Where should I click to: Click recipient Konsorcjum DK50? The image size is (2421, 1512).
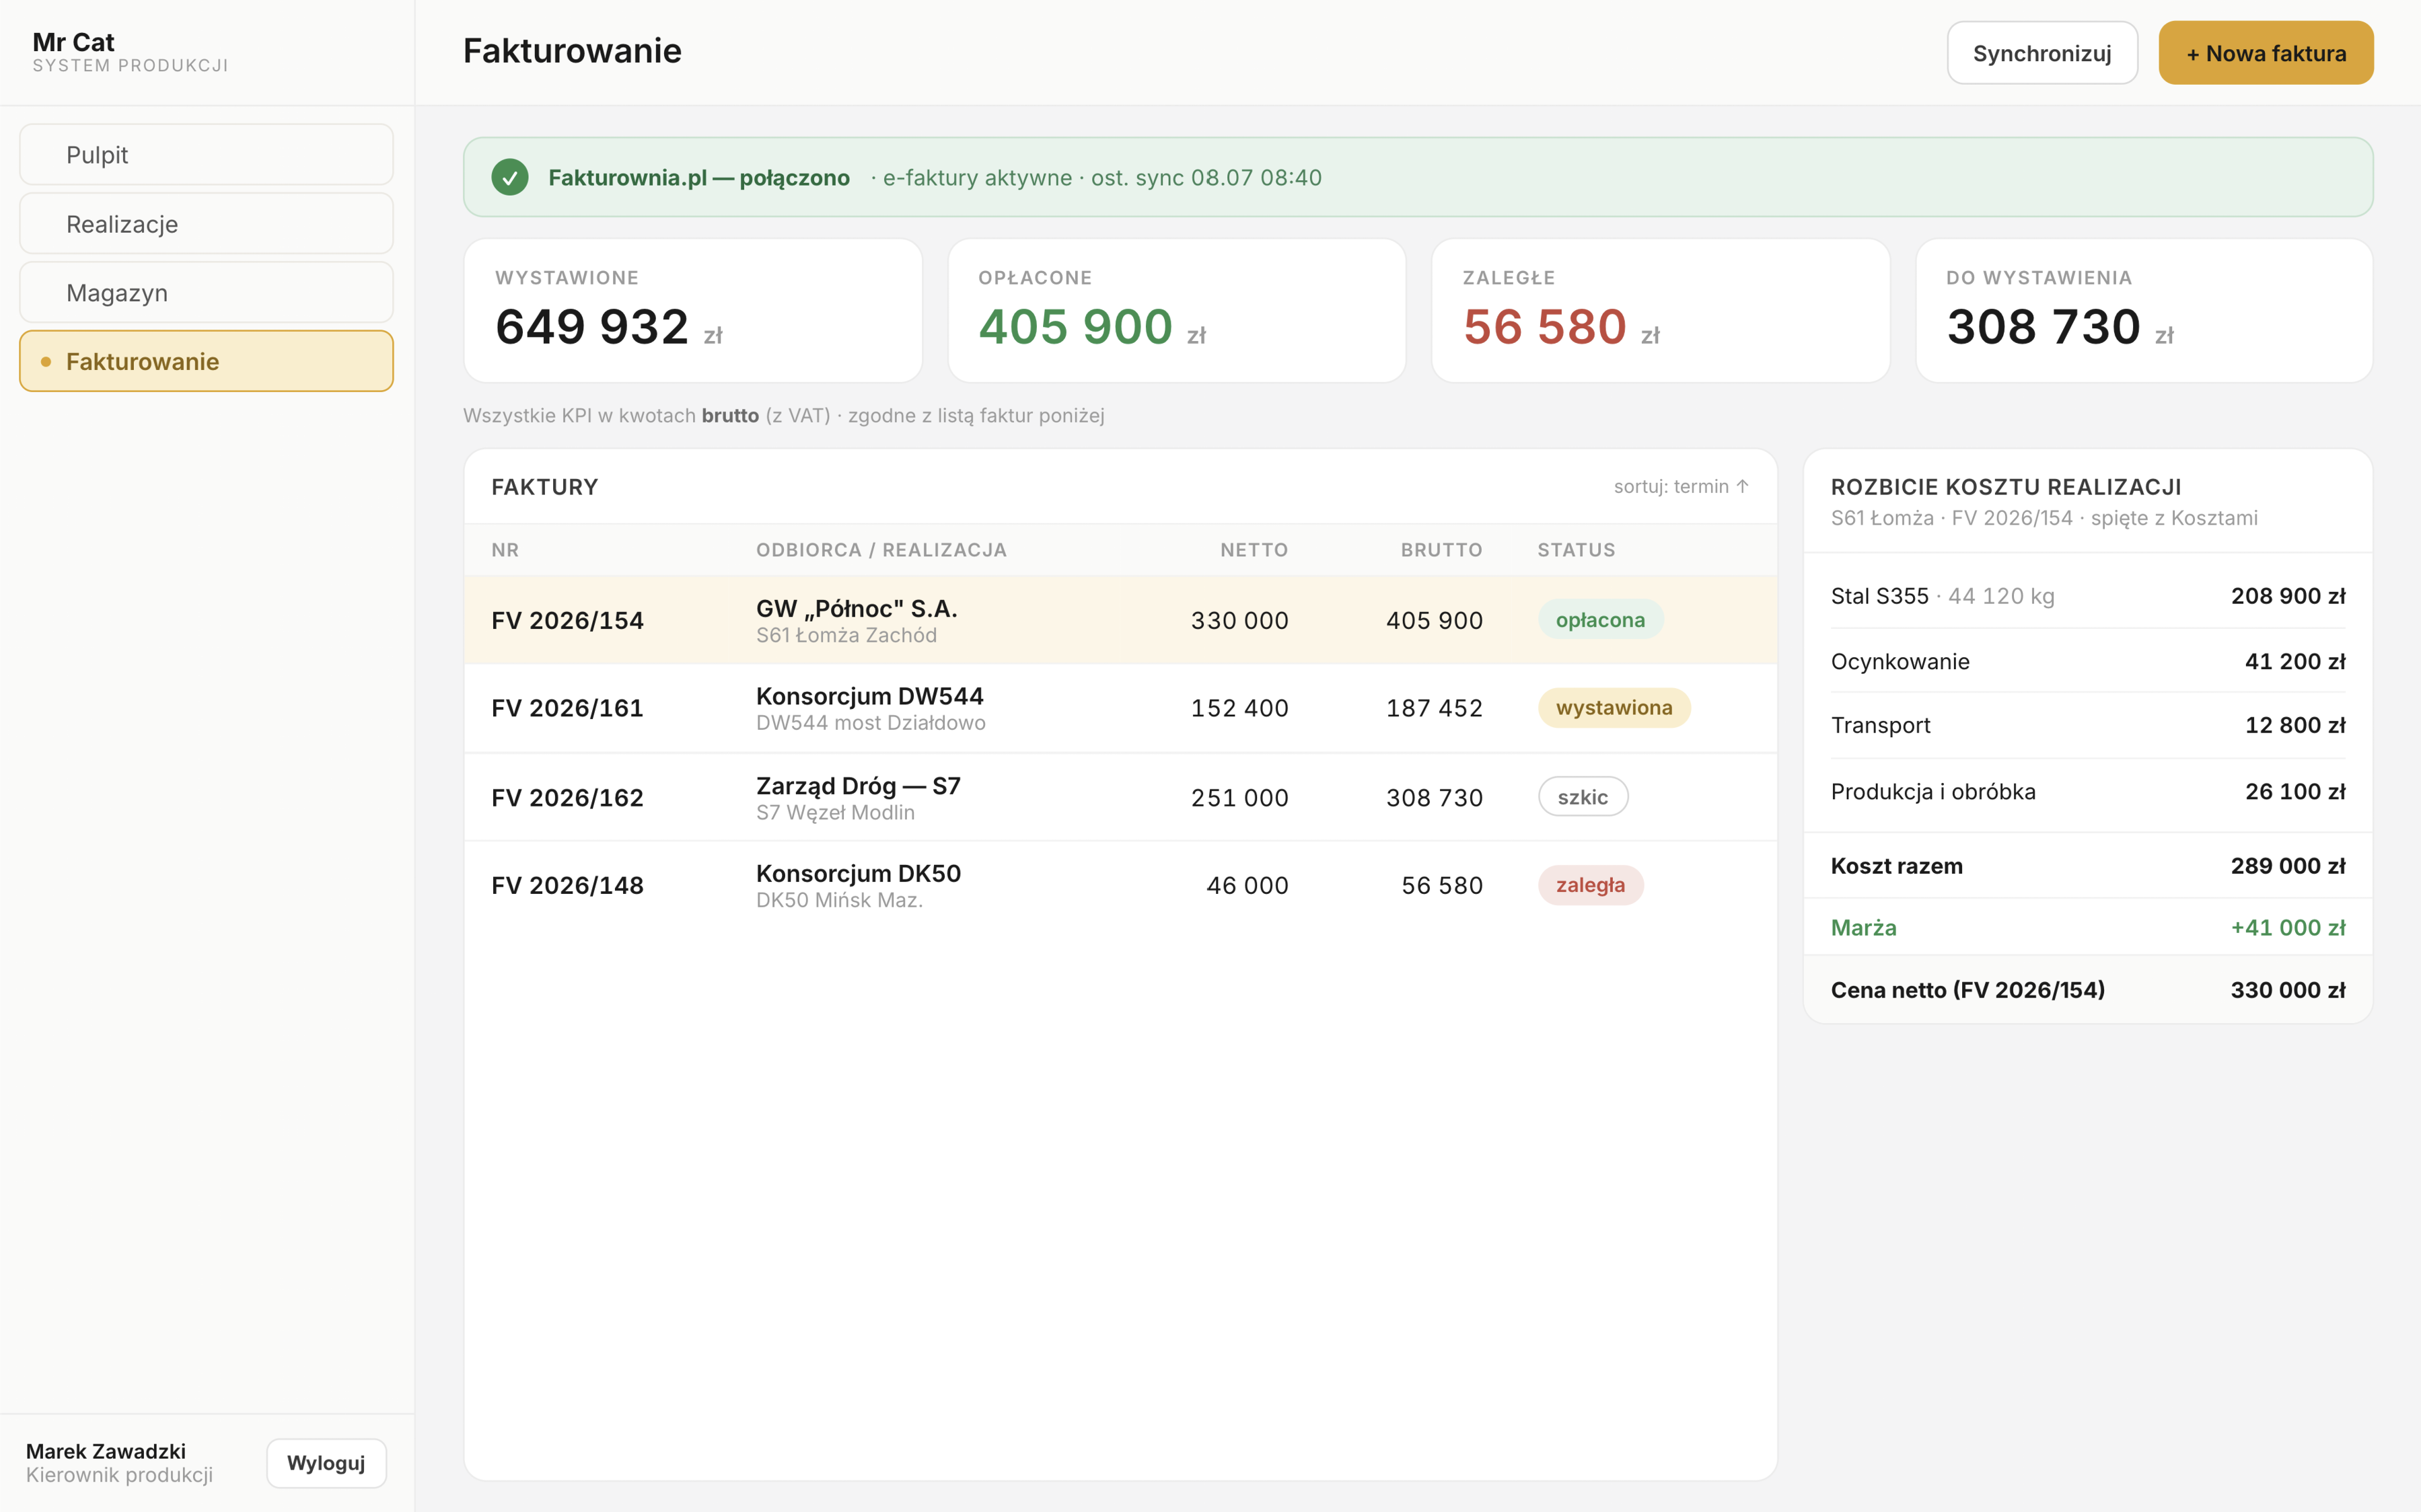[x=859, y=873]
